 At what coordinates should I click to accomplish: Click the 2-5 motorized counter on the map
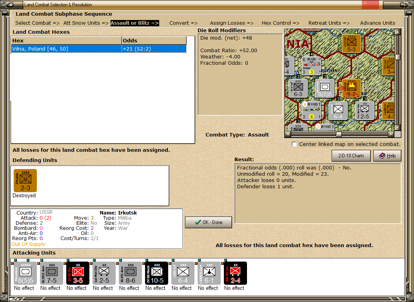pos(365,111)
